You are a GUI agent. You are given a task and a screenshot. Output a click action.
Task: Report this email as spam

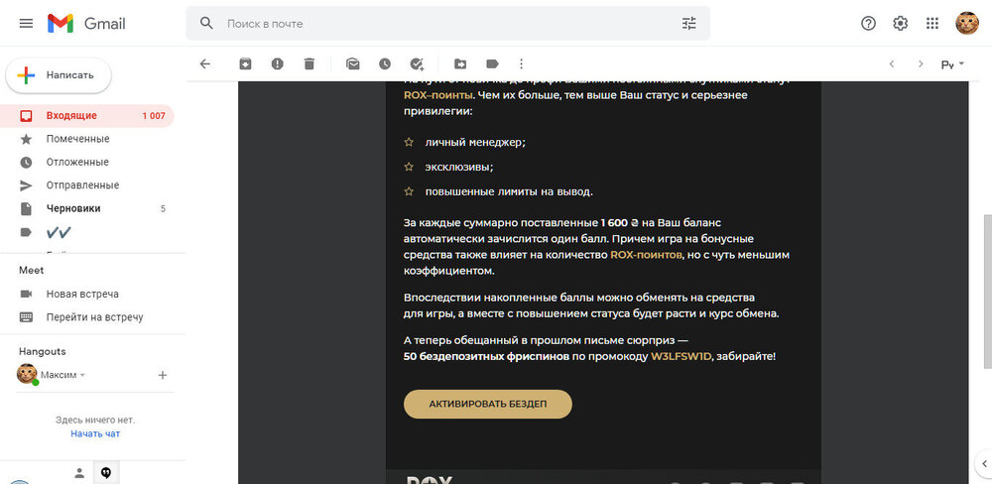(x=277, y=63)
